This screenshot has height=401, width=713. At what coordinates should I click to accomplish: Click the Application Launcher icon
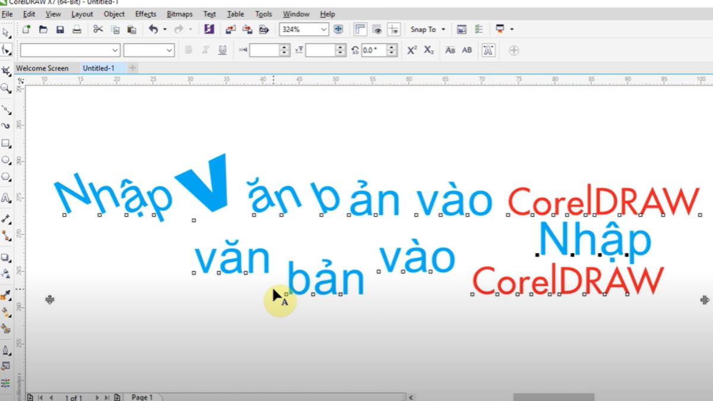tap(500, 29)
